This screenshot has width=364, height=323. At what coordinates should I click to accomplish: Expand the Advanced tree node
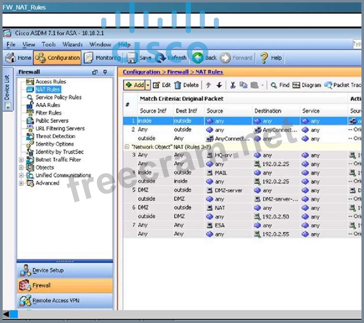(x=21, y=183)
